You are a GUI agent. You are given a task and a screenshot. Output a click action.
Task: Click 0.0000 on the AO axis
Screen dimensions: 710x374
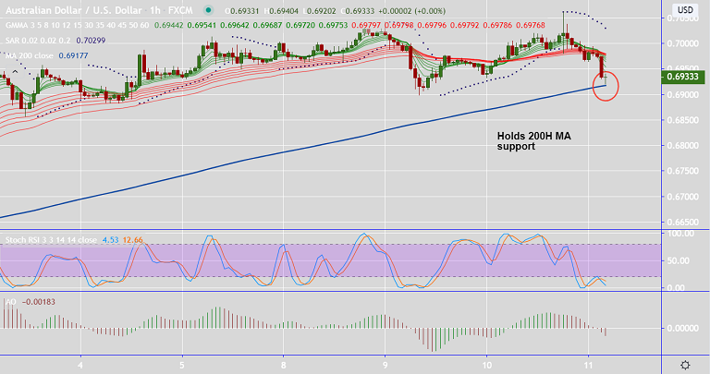(x=682, y=328)
